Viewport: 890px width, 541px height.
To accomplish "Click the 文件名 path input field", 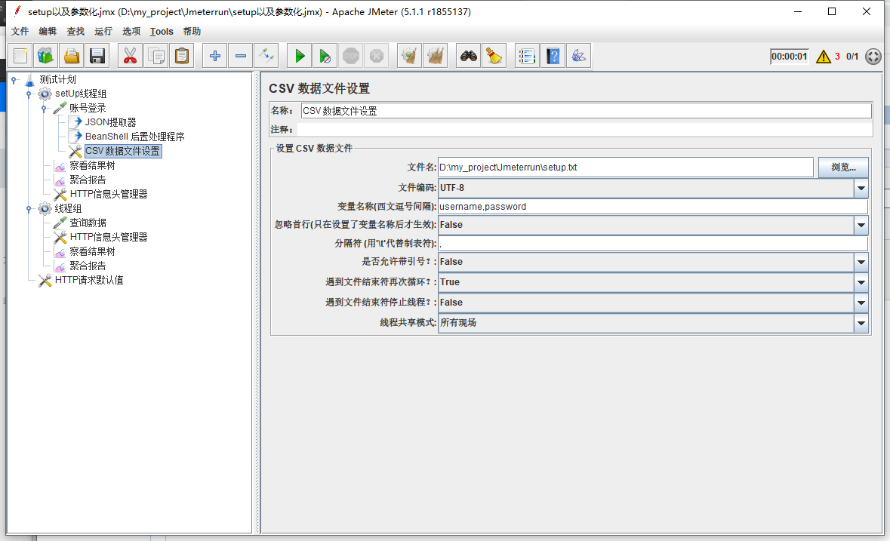I will click(626, 168).
